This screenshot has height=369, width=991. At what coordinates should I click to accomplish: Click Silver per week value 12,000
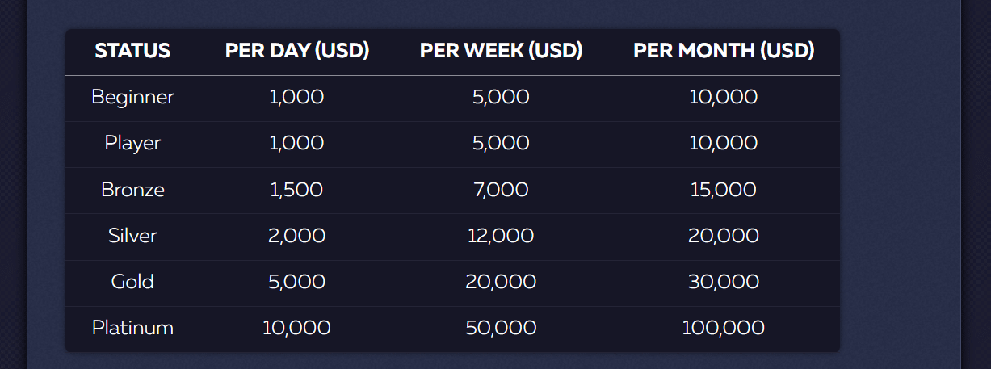pos(501,236)
